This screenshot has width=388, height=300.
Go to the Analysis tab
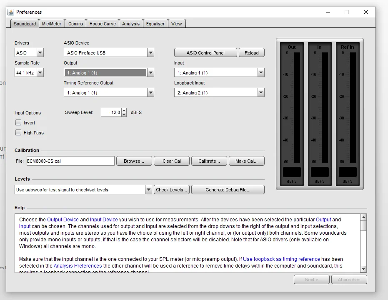(x=131, y=24)
